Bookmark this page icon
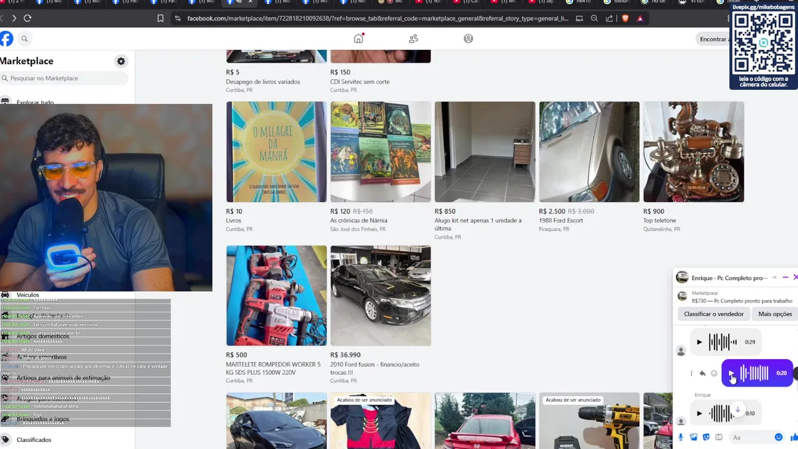Image resolution: width=798 pixels, height=449 pixels. coord(160,19)
